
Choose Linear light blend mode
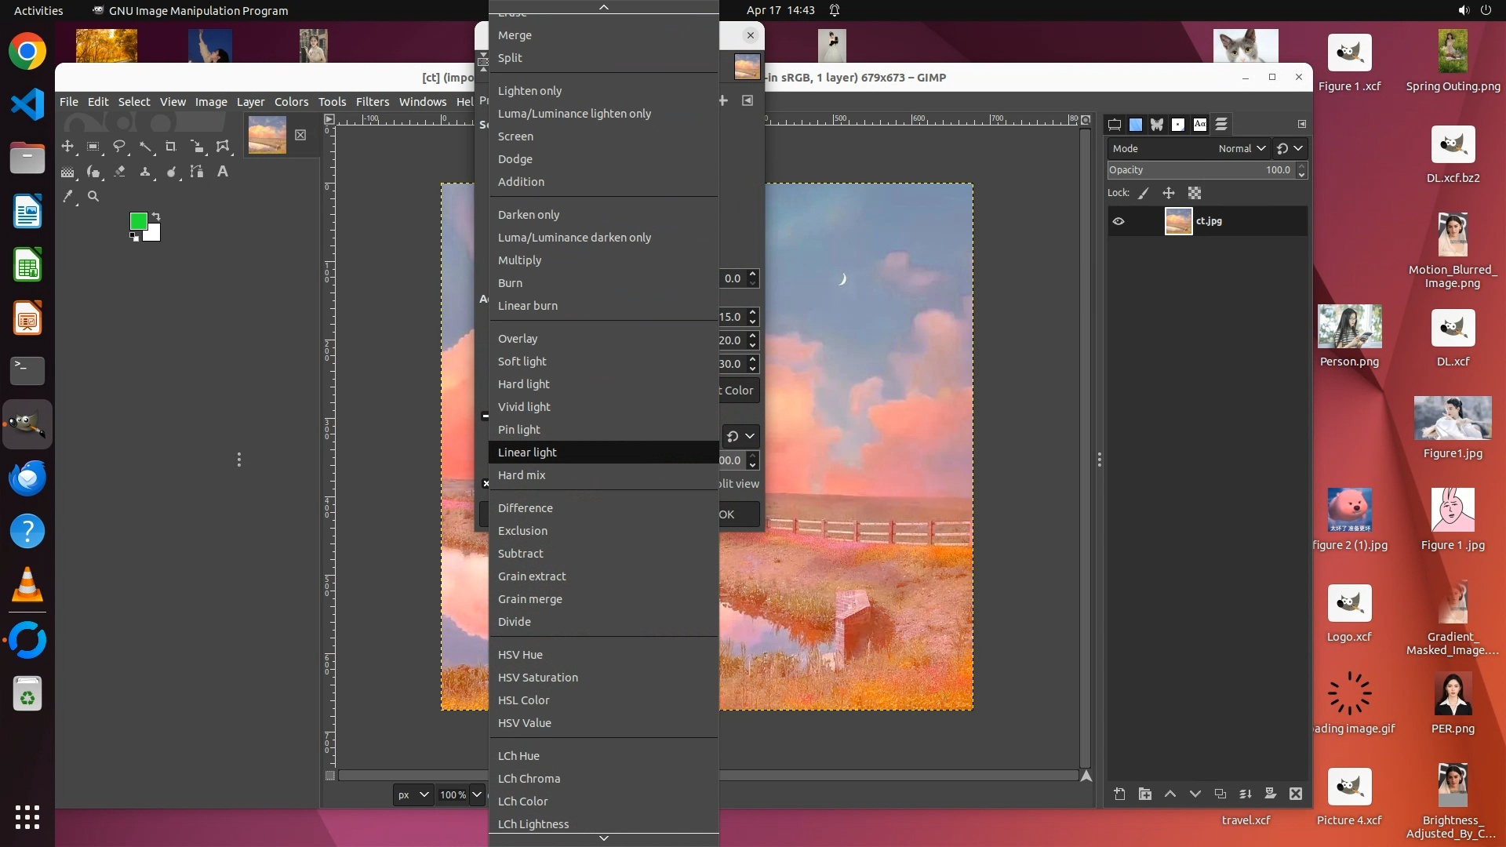pyautogui.click(x=527, y=453)
